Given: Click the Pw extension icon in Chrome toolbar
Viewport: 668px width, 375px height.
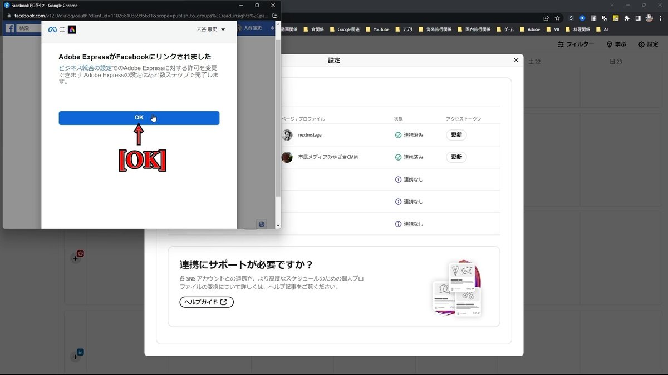Looking at the screenshot, I should pyautogui.click(x=605, y=18).
